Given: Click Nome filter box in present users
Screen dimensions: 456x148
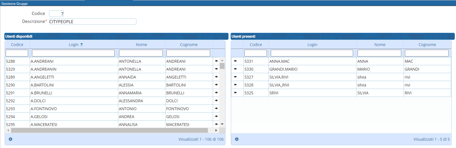Looking at the screenshot, I should coord(379,53).
